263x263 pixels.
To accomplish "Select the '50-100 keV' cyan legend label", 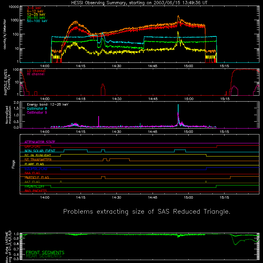I will pyautogui.click(x=37, y=21).
